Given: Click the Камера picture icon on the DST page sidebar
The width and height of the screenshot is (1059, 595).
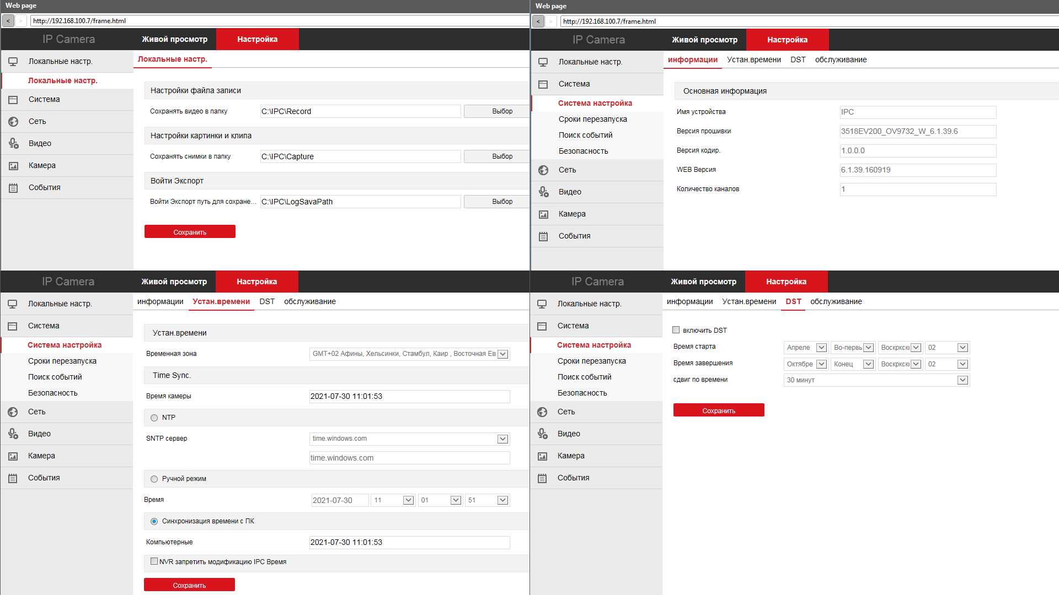Looking at the screenshot, I should click(x=542, y=456).
